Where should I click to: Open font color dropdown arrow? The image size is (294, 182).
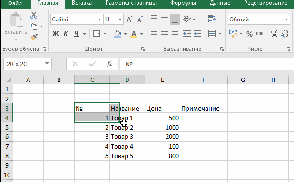(142, 34)
